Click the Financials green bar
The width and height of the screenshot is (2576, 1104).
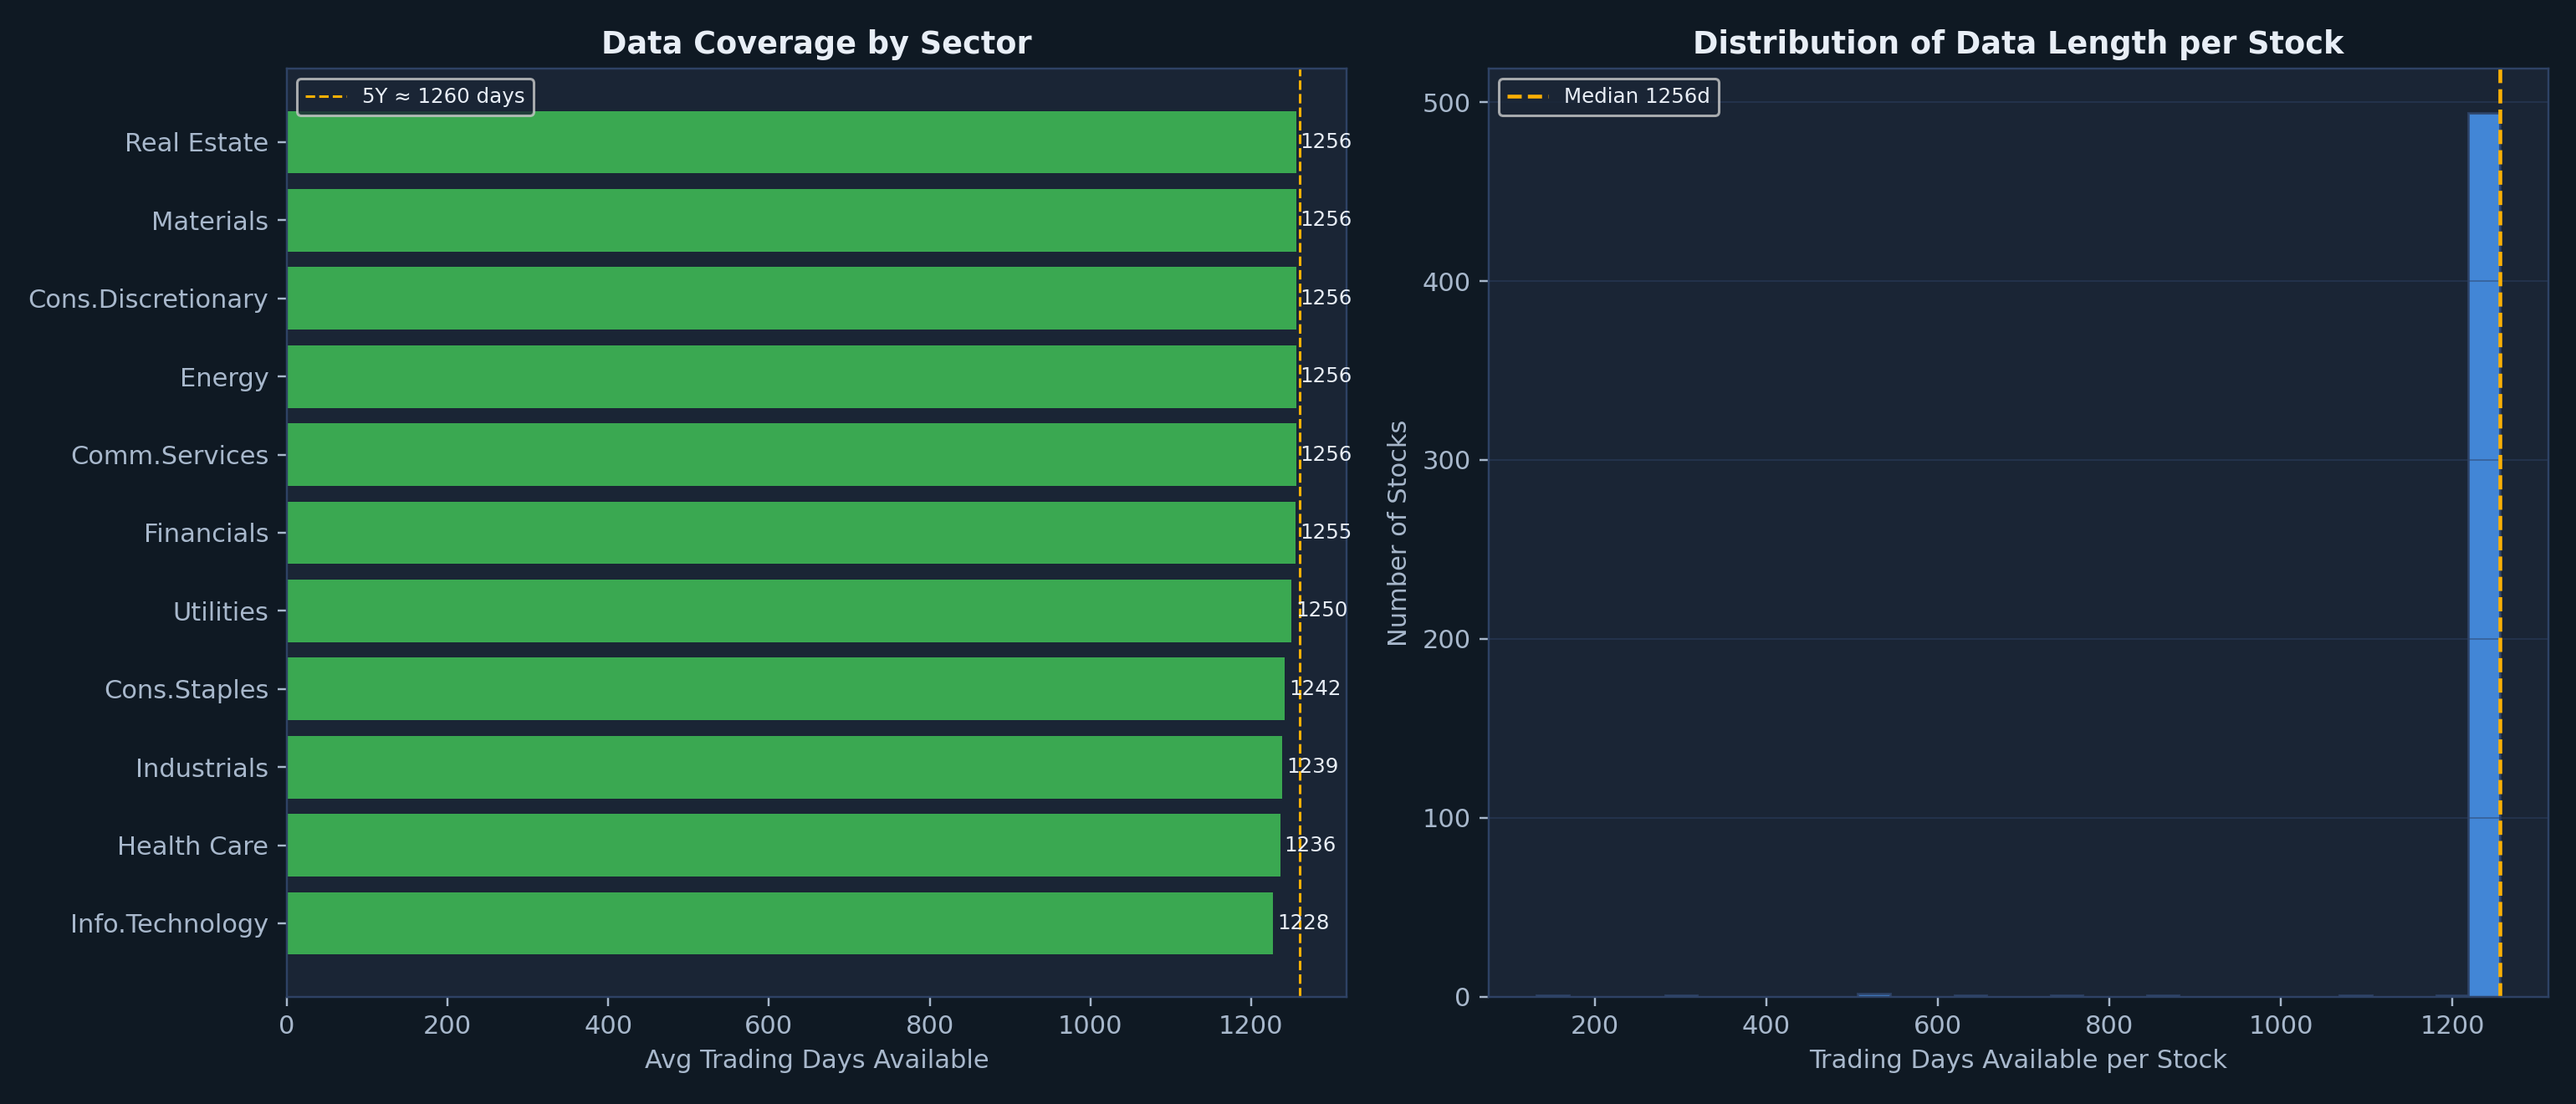791,533
